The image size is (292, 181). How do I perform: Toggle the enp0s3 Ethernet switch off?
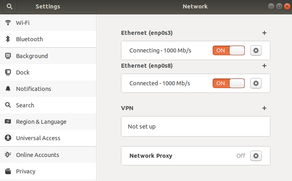pos(228,50)
